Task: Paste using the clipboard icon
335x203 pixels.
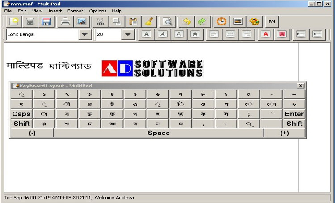Action: 133,21
